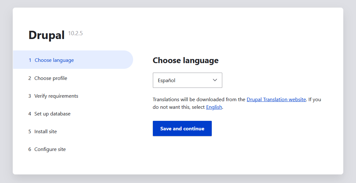Click step number 4 beside Set up database
Viewport: 356px width, 183px height.
click(x=30, y=114)
